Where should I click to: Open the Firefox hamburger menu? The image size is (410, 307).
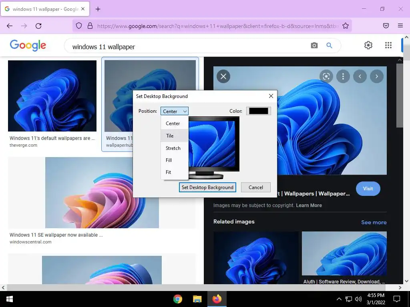pos(400,26)
